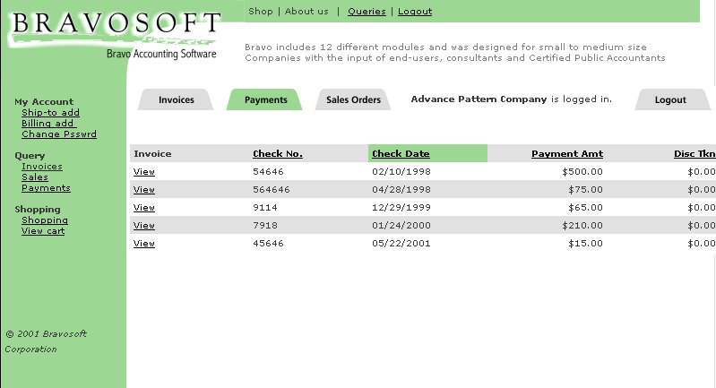Open Payments query in sidebar
This screenshot has width=716, height=388.
coord(46,188)
